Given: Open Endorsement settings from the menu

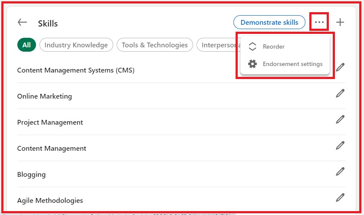Looking at the screenshot, I should click(292, 64).
